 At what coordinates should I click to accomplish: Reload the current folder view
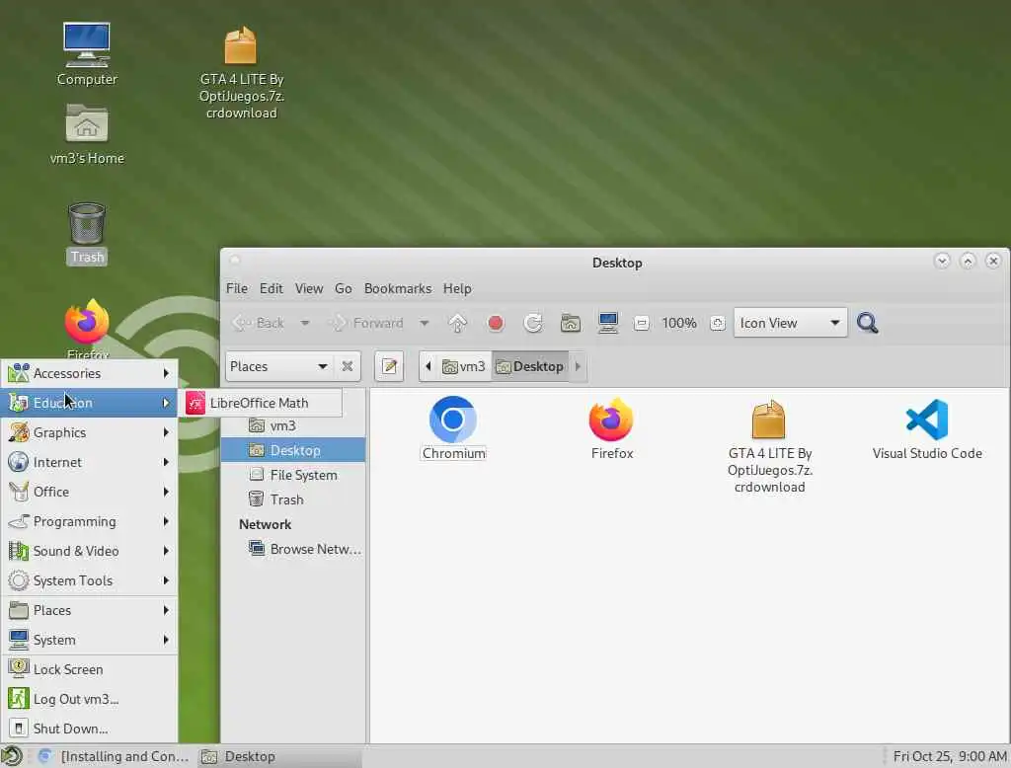click(532, 323)
